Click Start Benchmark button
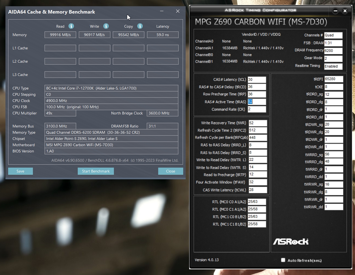Image resolution: width=355 pixels, height=275 pixels. (x=96, y=171)
